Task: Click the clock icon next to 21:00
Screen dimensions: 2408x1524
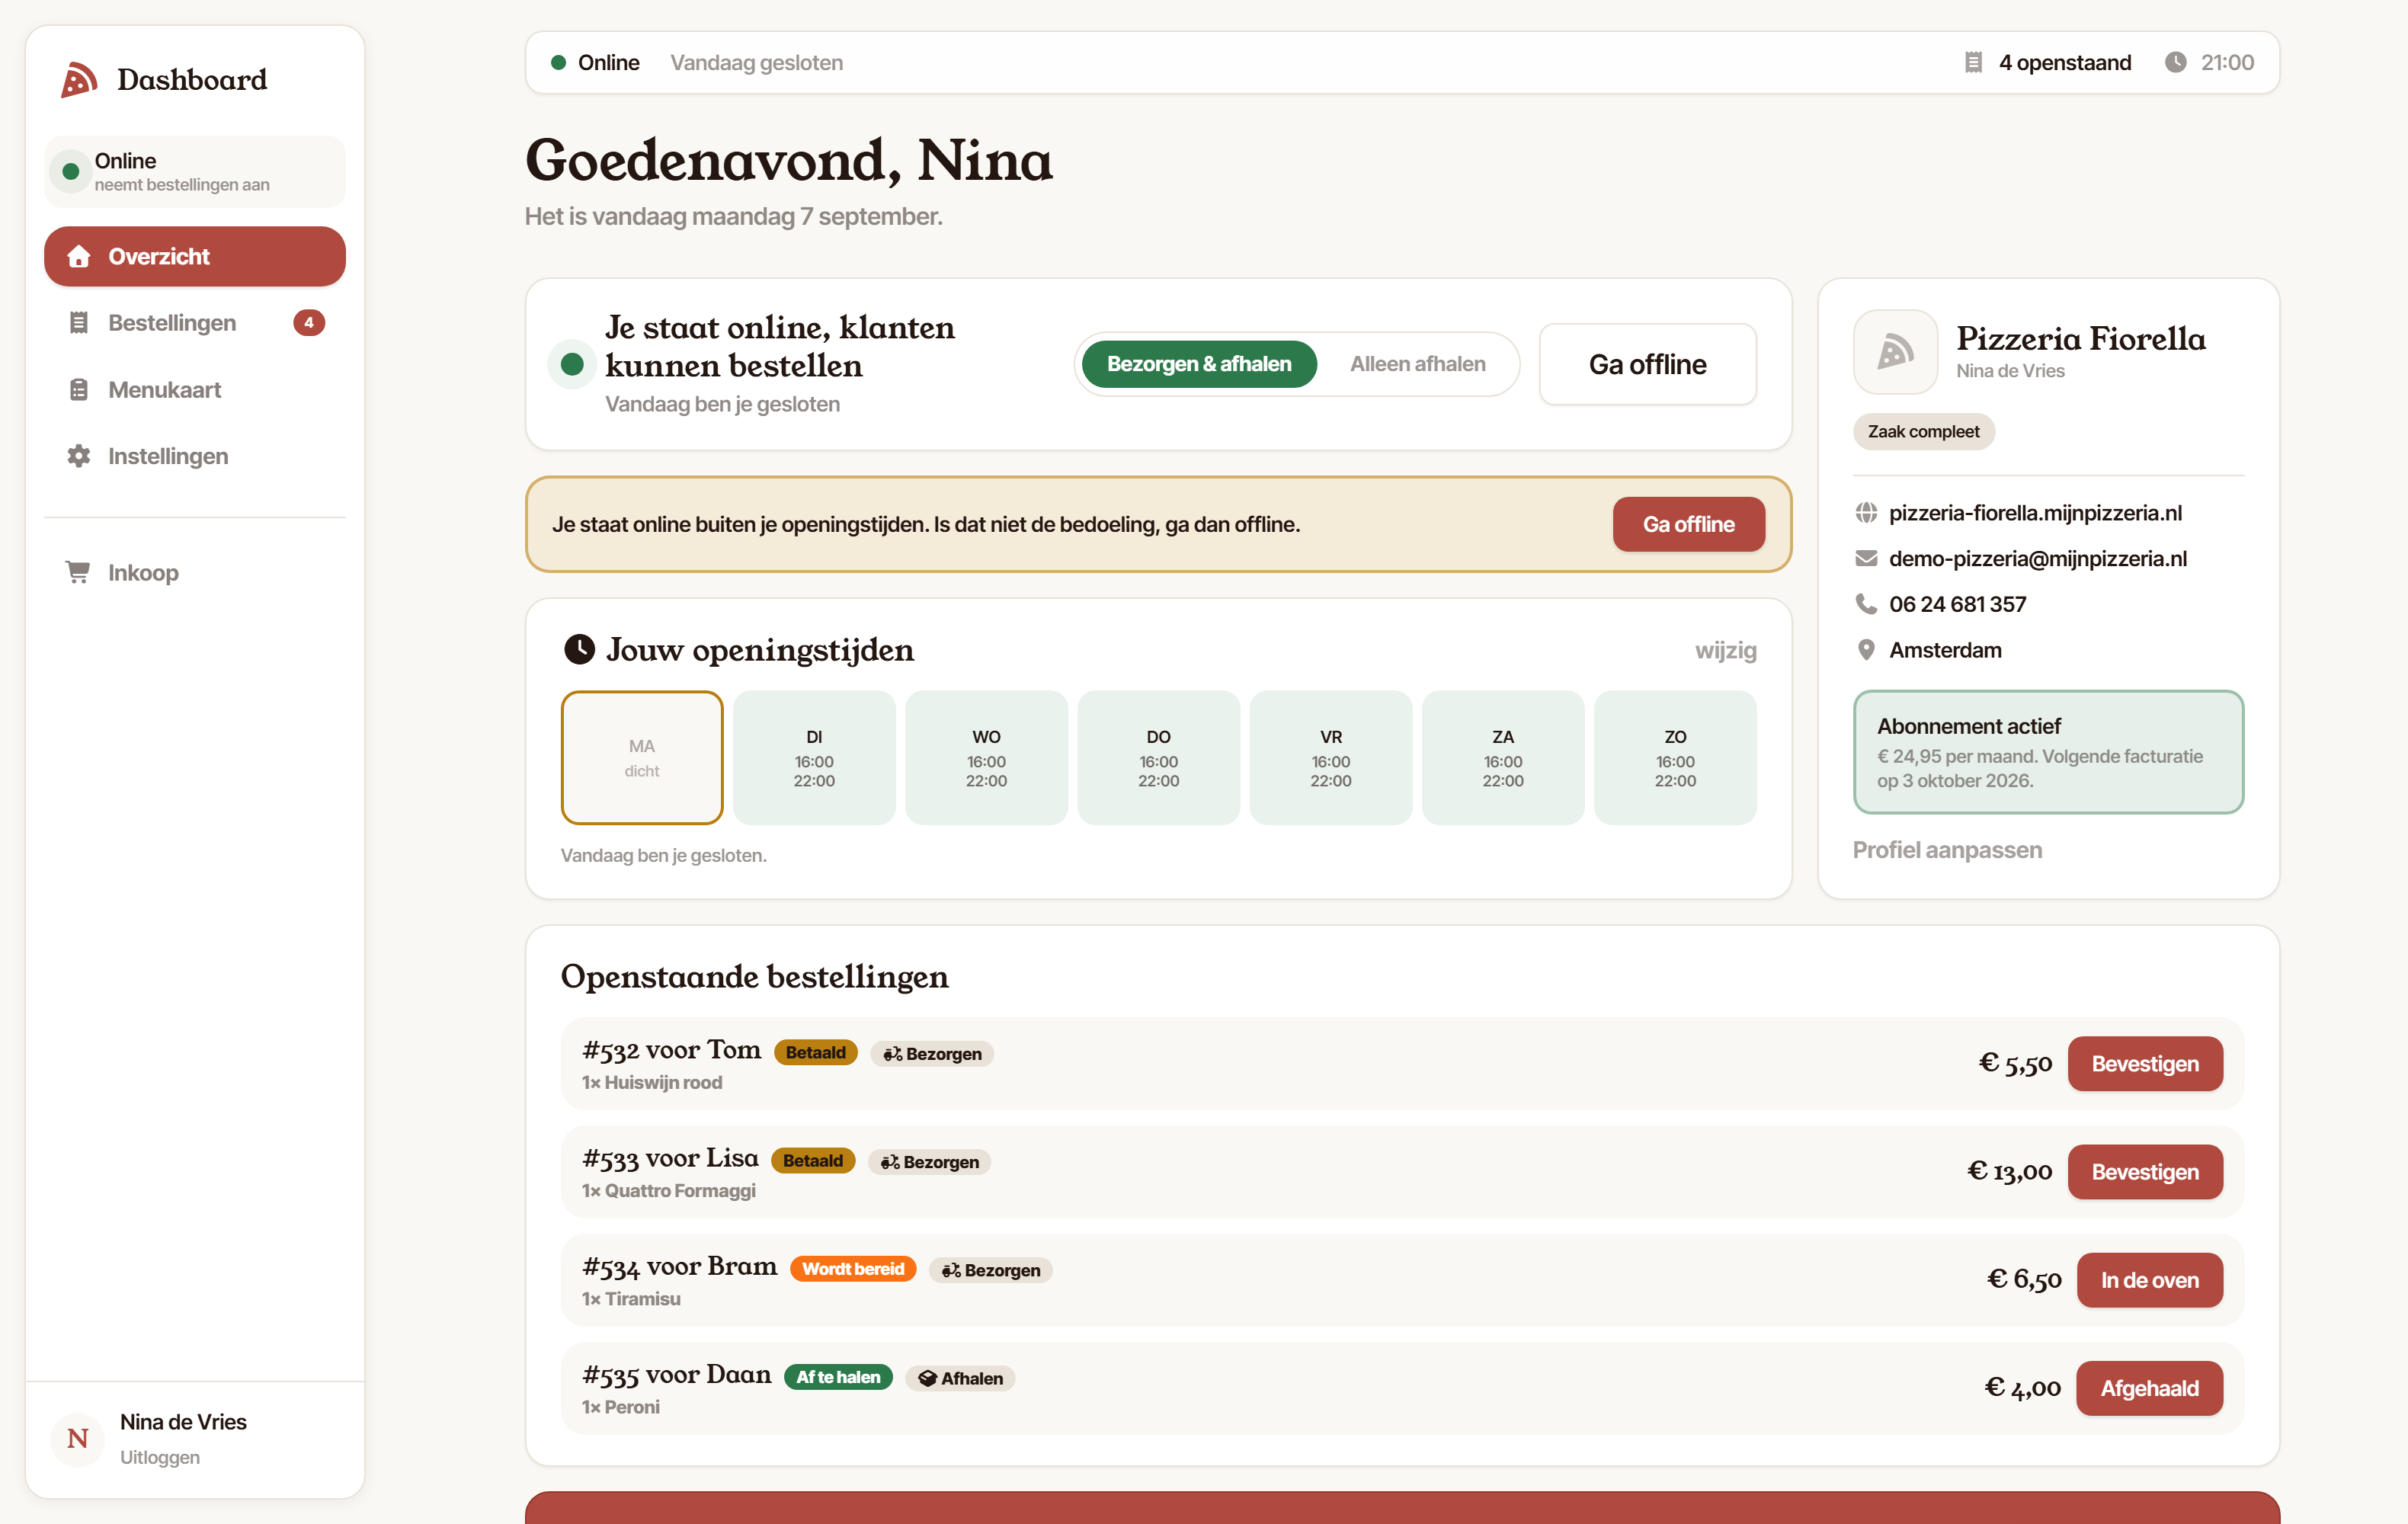Action: 2176,63
